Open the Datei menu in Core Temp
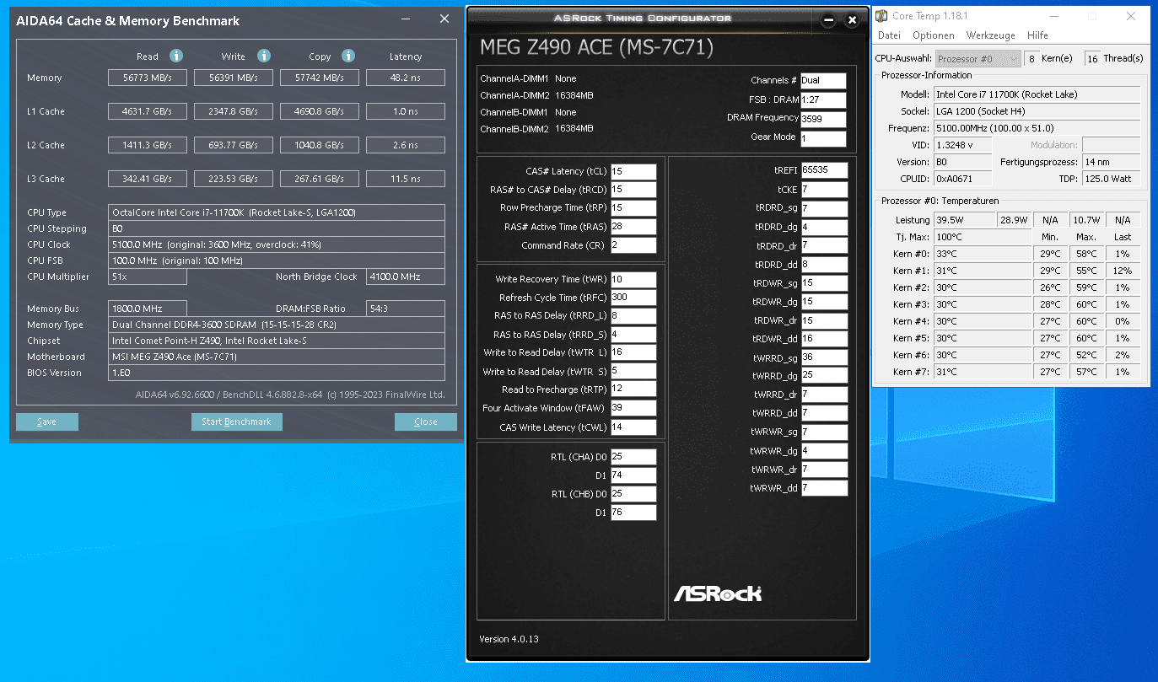The width and height of the screenshot is (1158, 682). pyautogui.click(x=889, y=35)
